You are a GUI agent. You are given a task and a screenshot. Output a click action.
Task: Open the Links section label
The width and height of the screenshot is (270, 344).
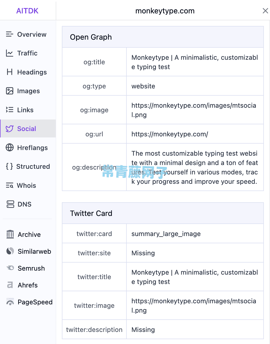click(x=25, y=110)
